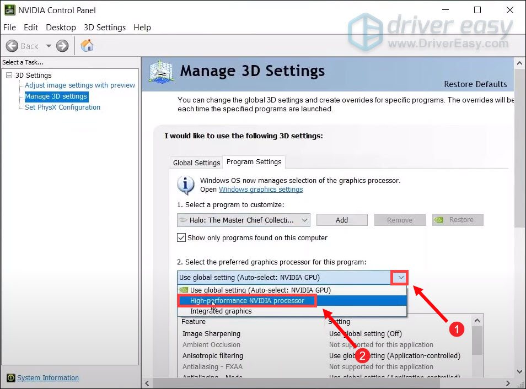This screenshot has height=389, width=526.
Task: Toggle Show only programs found on this computer
Action: point(181,238)
